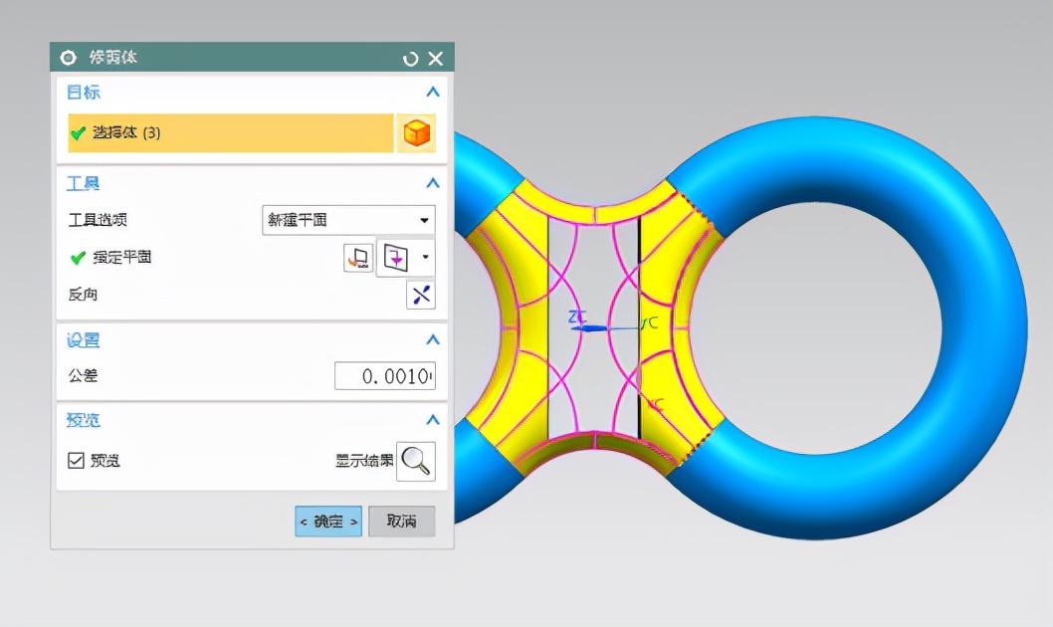Collapse the 目标 section
The image size is (1053, 627).
(432, 93)
